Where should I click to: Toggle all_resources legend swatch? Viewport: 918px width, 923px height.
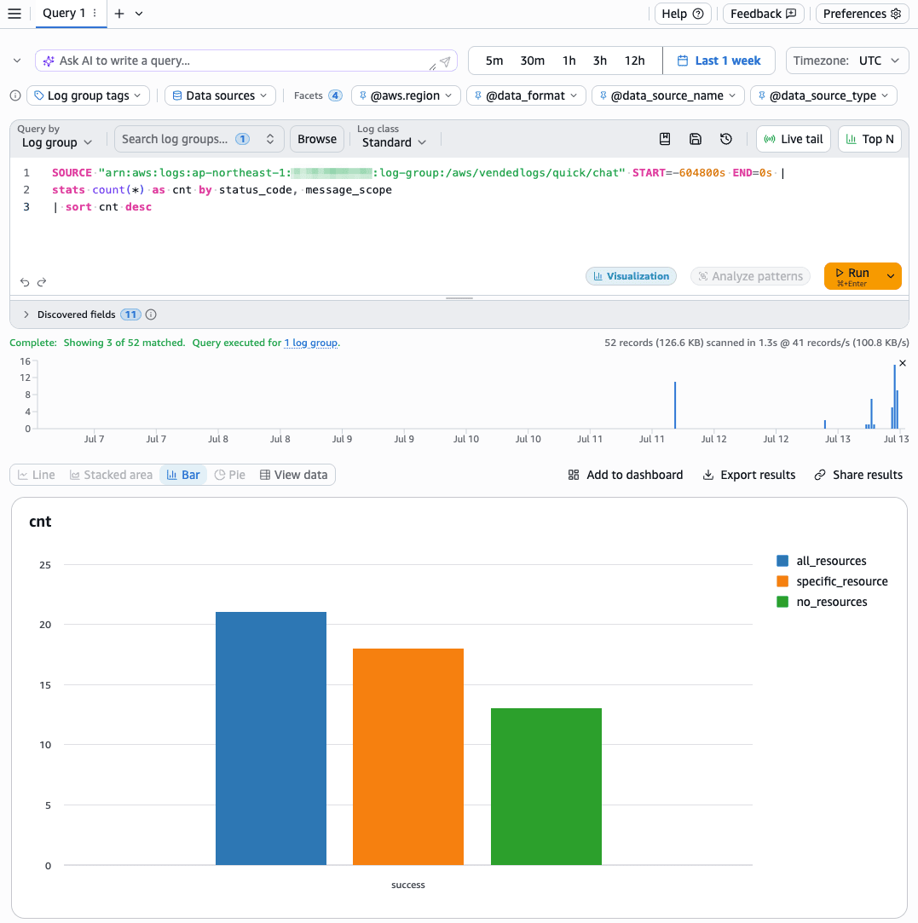coord(782,561)
